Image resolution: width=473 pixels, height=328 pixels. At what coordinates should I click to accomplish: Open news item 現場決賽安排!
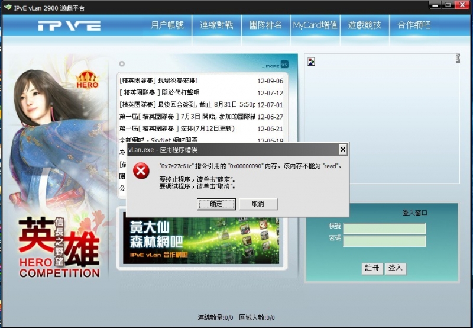click(158, 81)
